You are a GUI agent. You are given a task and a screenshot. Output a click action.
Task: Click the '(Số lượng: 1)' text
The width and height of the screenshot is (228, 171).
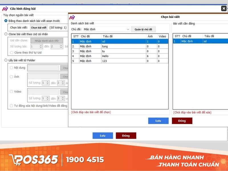(x=58, y=27)
